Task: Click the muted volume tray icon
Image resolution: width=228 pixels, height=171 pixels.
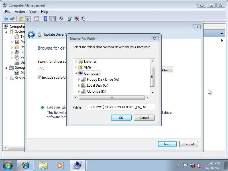Action: pyautogui.click(x=199, y=166)
